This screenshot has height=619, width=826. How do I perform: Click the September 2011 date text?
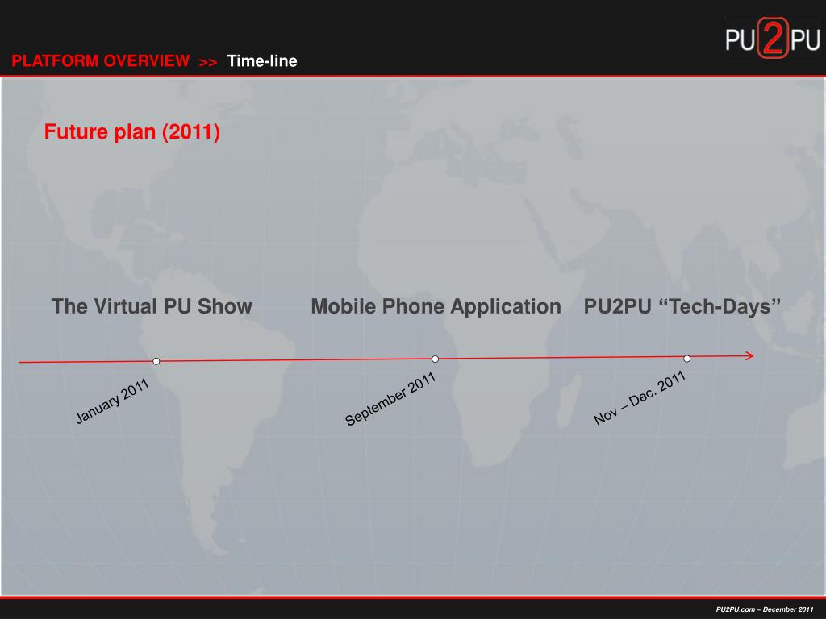point(390,398)
